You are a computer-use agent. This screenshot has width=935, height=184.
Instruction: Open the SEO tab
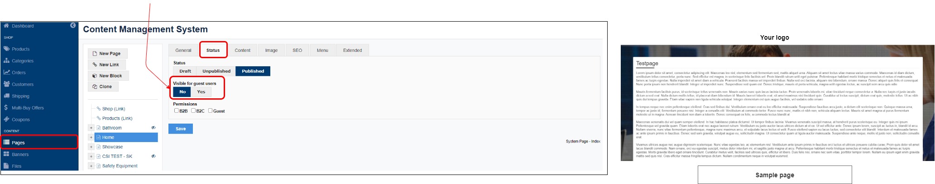(x=297, y=51)
